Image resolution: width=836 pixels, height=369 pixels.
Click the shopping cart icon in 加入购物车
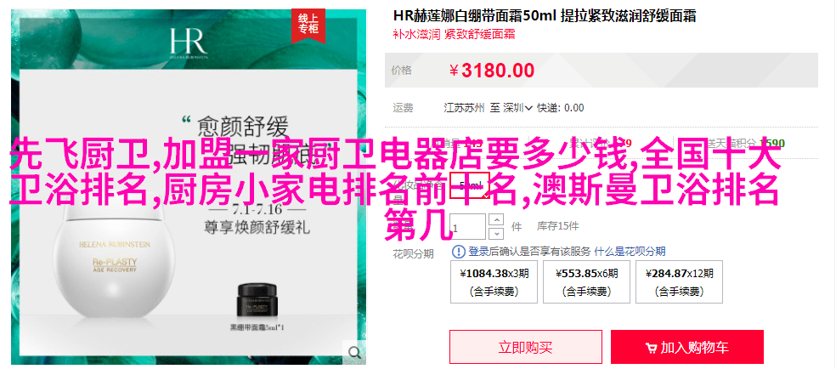[651, 349]
